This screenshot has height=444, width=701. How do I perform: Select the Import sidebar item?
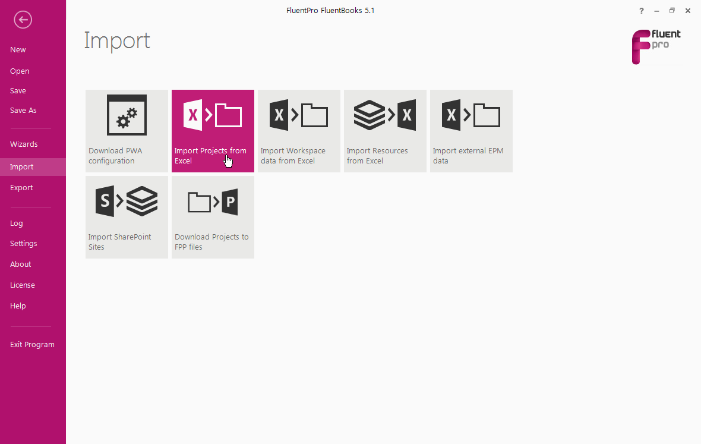point(33,167)
